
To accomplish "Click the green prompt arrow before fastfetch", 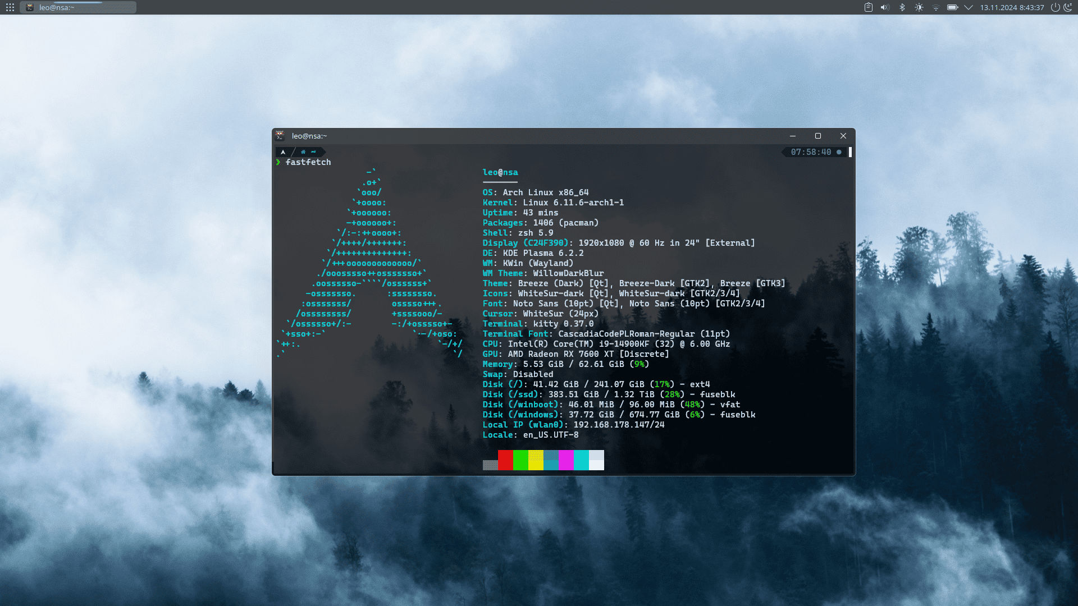I will click(278, 162).
